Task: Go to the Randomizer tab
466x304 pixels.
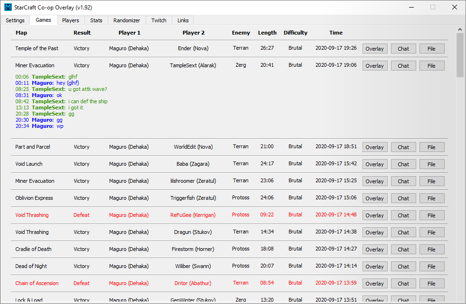Action: coord(127,20)
